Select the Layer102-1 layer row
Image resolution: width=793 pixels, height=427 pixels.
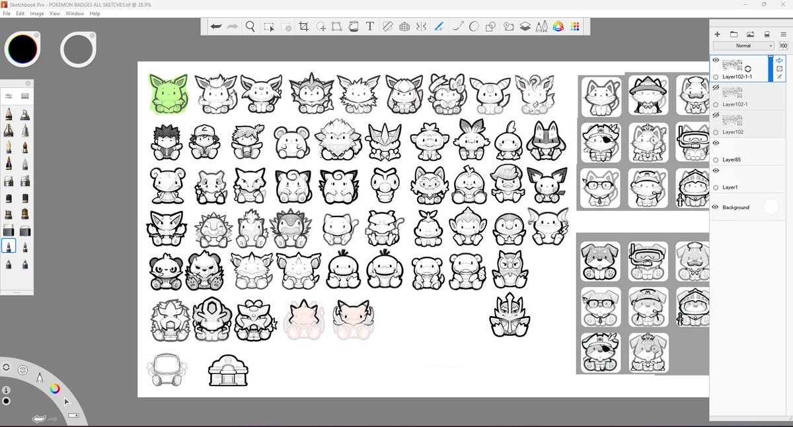749,96
